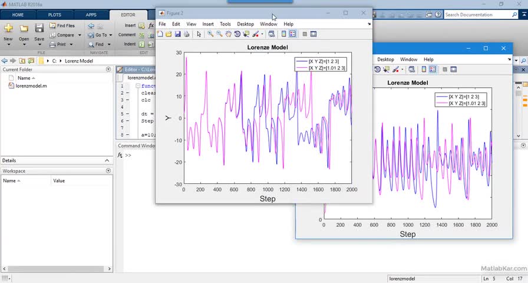The height and width of the screenshot is (283, 528).
Task: Toggle Insert Legend in Figure 2
Action: tap(292, 34)
